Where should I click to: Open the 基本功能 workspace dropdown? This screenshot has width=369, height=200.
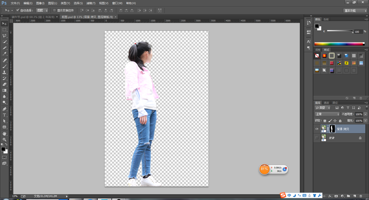(x=355, y=11)
